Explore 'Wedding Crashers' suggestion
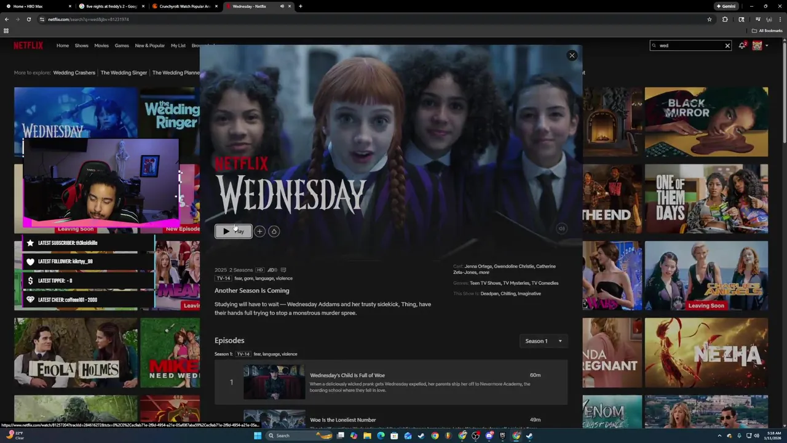787x443 pixels. [74, 73]
